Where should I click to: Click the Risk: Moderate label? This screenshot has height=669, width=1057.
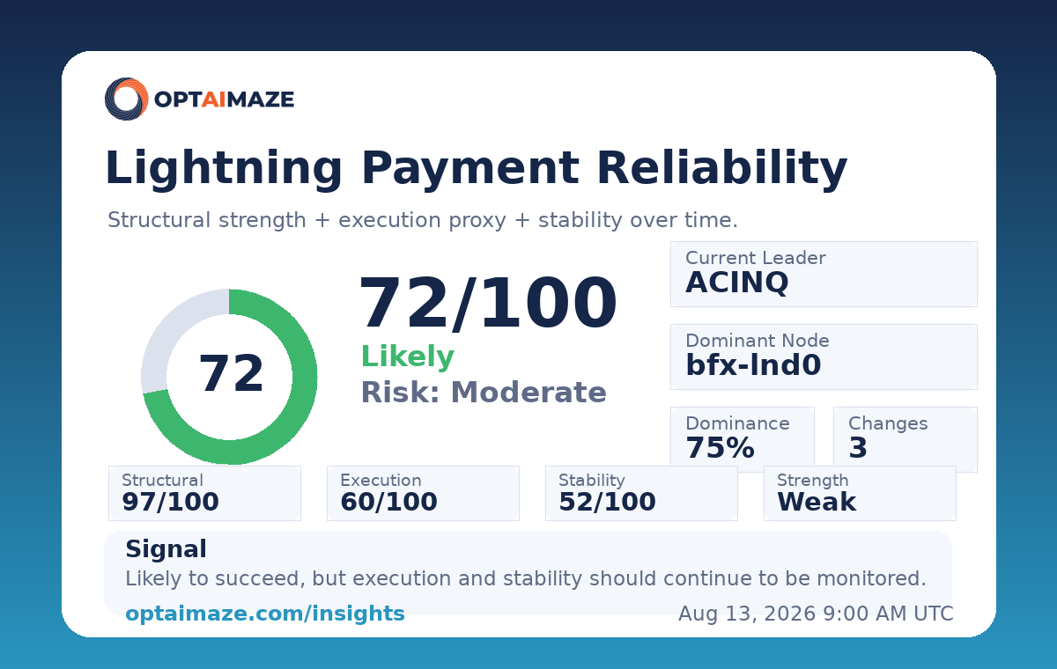[x=484, y=393]
